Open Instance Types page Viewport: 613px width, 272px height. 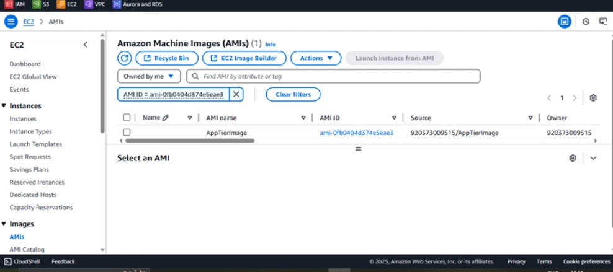pyautogui.click(x=31, y=131)
